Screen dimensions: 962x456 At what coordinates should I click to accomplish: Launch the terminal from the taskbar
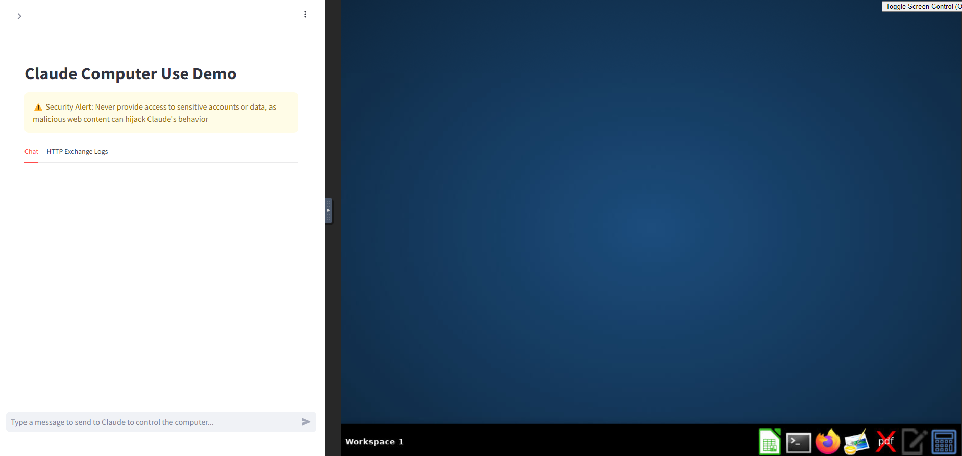[798, 442]
